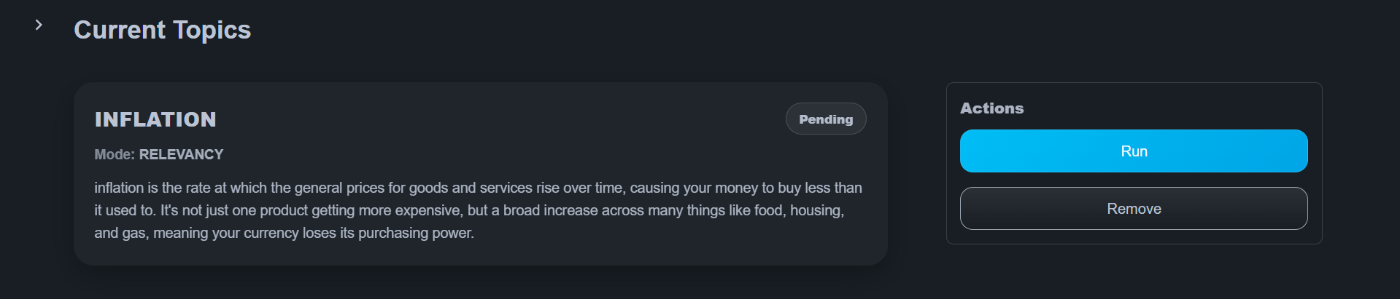The height and width of the screenshot is (299, 1400).
Task: Click description line starting "it used to"
Action: click(x=468, y=210)
